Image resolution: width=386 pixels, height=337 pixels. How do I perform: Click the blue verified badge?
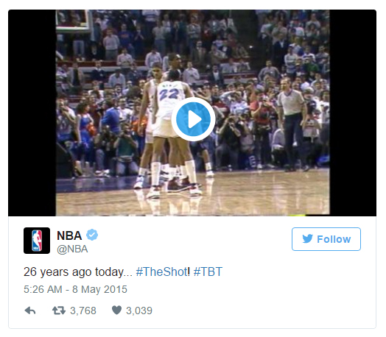[x=92, y=235]
